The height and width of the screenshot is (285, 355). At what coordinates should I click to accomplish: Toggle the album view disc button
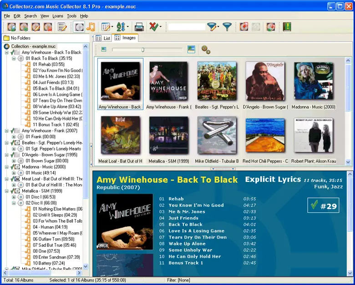[79, 27]
